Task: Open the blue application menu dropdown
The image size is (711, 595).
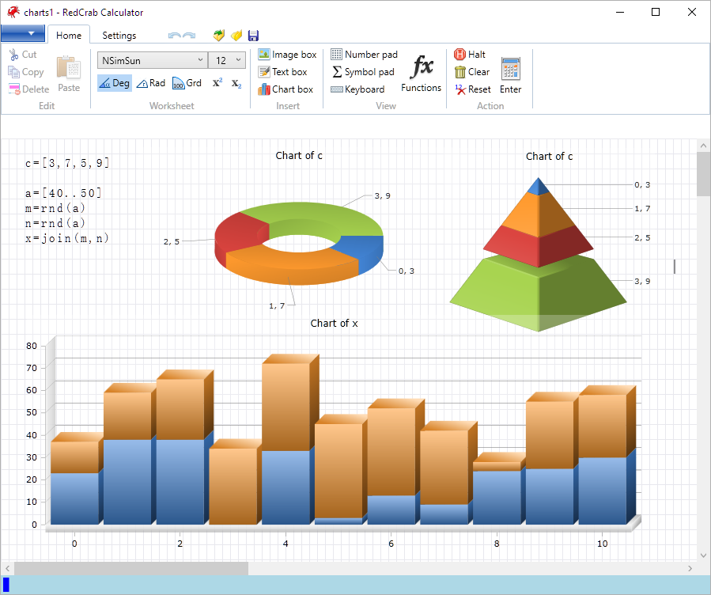Action: point(23,33)
